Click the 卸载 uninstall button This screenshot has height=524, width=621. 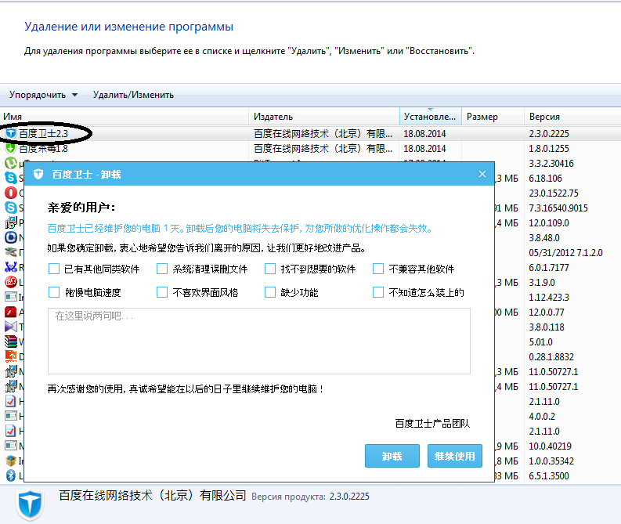pos(392,456)
